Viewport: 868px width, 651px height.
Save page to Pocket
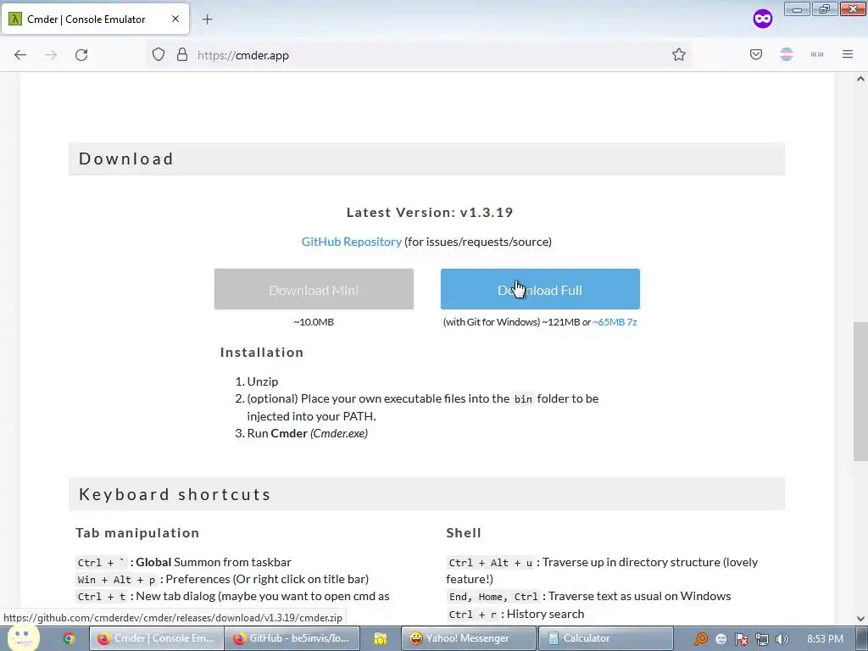pyautogui.click(x=755, y=55)
